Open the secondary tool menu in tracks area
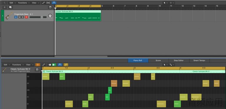 (x=172, y=3)
